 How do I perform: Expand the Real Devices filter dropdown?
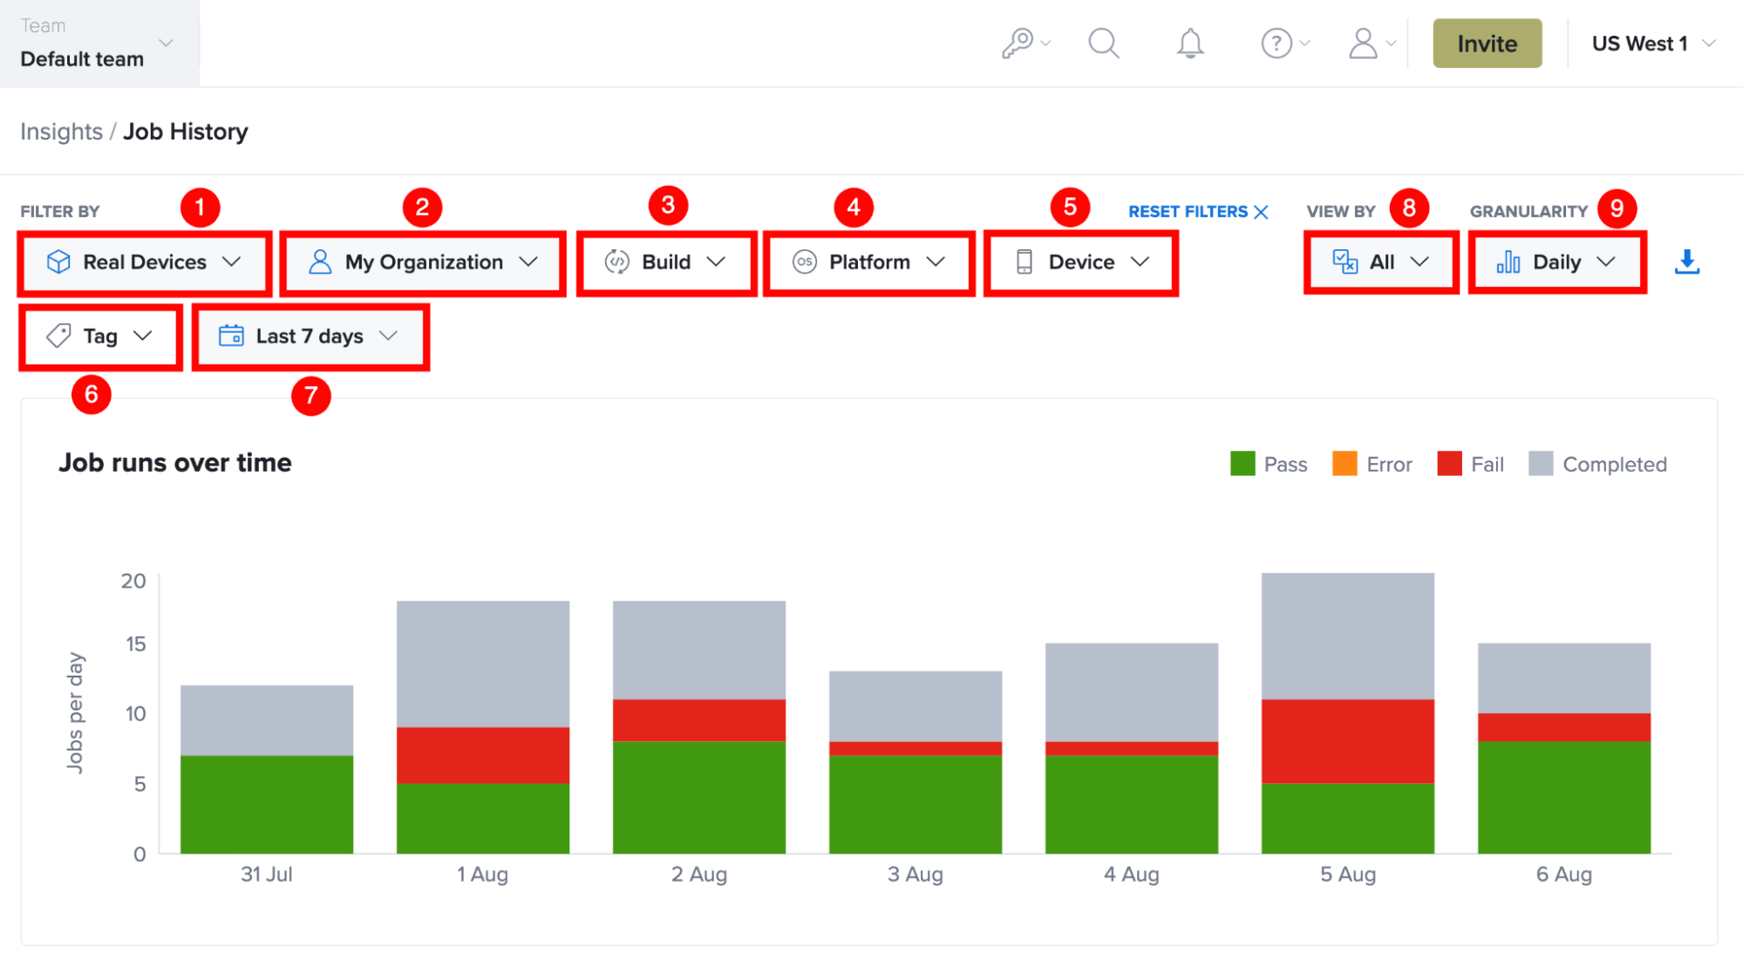pos(145,262)
